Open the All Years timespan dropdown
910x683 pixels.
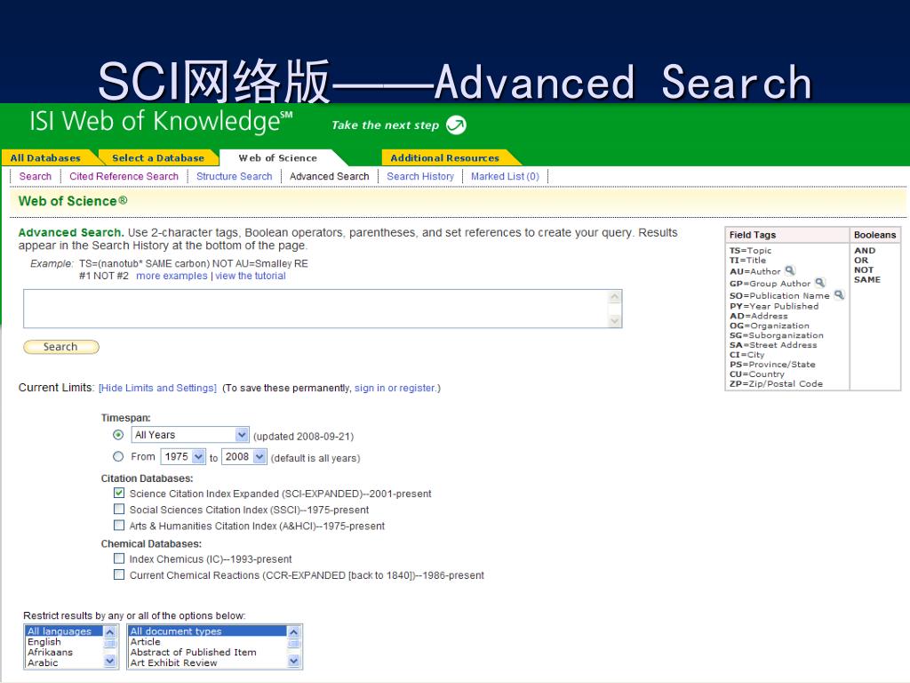190,434
